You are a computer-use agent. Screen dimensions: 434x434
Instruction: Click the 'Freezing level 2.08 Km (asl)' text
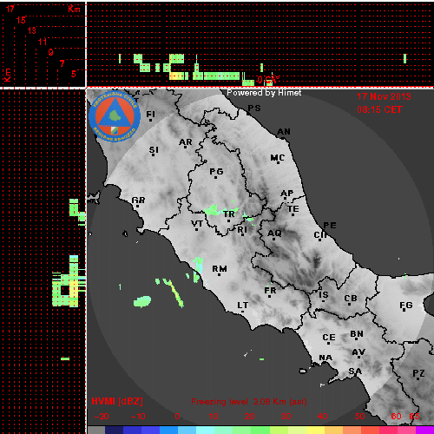(249, 402)
